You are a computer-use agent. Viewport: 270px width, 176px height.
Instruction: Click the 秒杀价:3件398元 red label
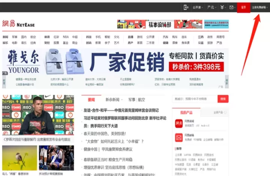point(196,67)
